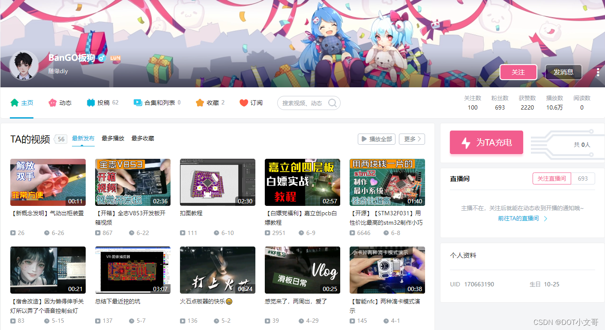605x330 pixels.
Task: Click the 合集和列表 playlist icon
Action: [138, 103]
